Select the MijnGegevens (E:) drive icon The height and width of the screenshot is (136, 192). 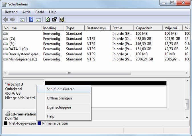point(5,59)
